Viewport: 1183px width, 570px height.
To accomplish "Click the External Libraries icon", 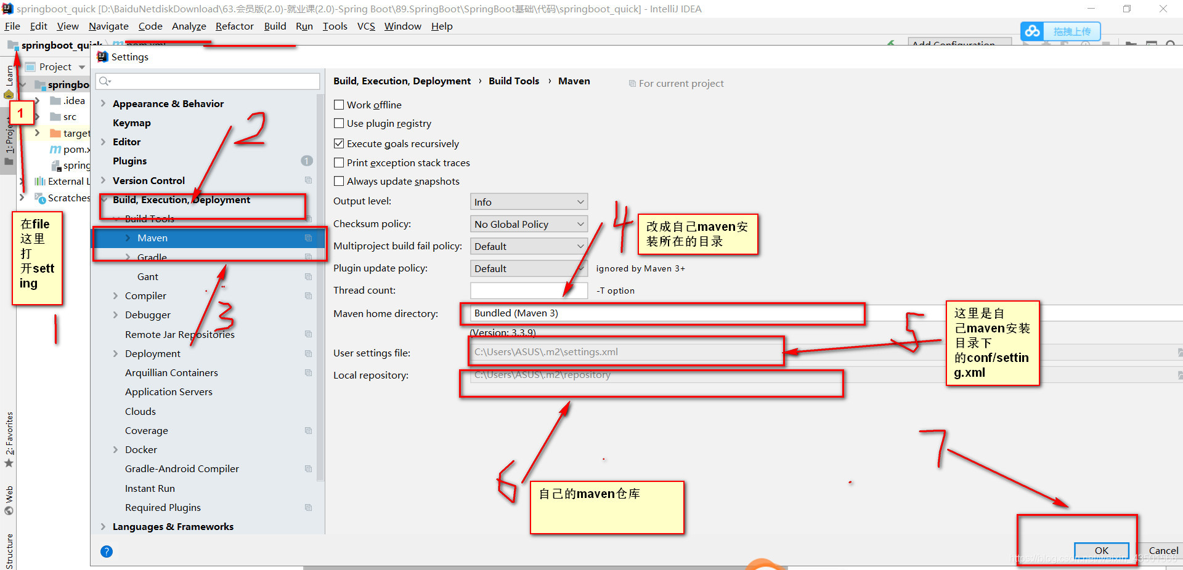I will pos(40,182).
